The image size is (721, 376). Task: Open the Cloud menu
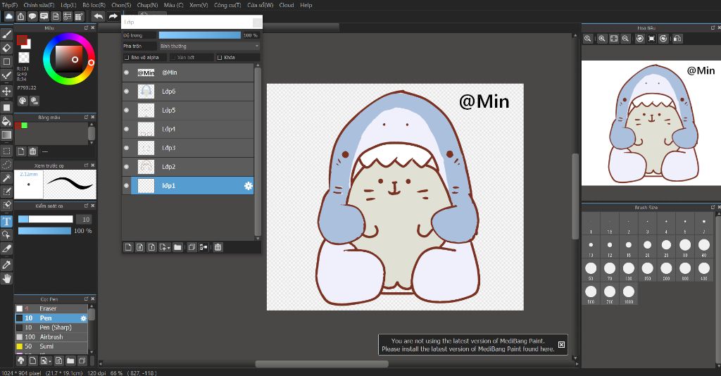(x=287, y=5)
